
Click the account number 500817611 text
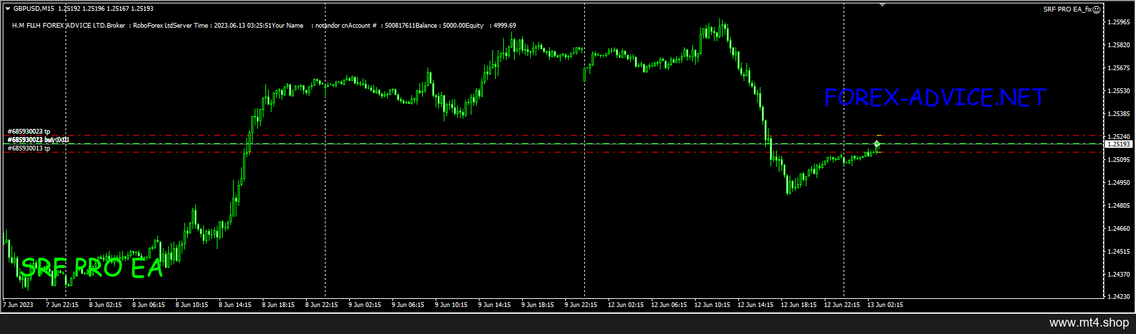click(x=400, y=26)
